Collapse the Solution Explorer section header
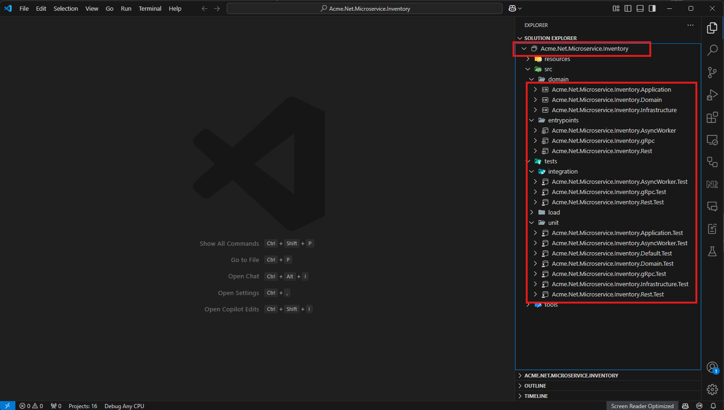This screenshot has height=410, width=724. (608, 38)
